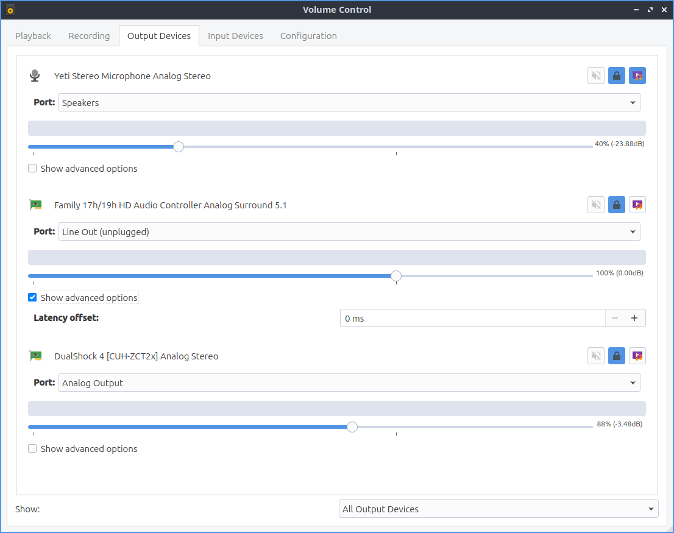Click the DualShock 4 volume slider handle
Image resolution: width=674 pixels, height=533 pixels.
tap(352, 427)
